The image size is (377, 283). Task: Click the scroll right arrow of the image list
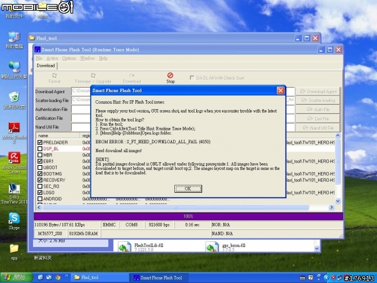click(332, 207)
